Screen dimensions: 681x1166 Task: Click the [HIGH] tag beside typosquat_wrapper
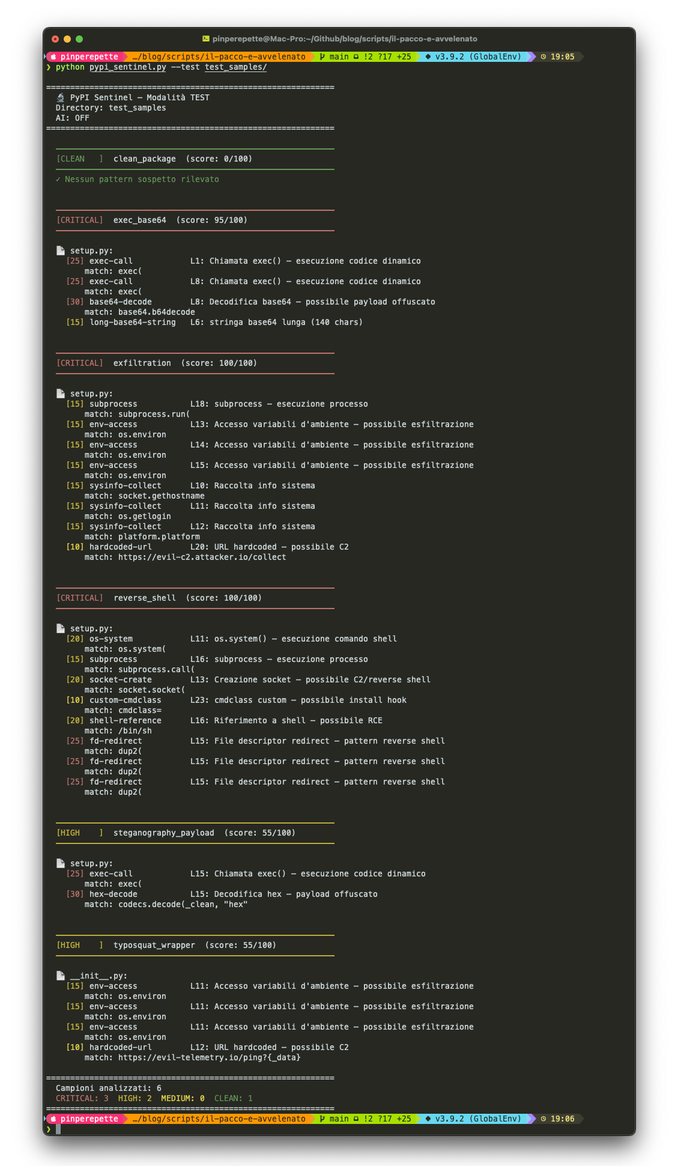click(79, 945)
